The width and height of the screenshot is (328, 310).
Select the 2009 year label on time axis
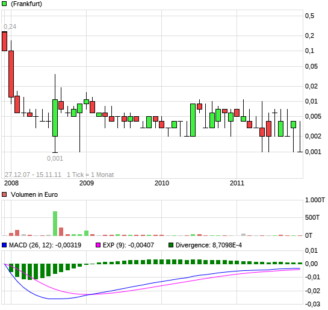[87, 183]
